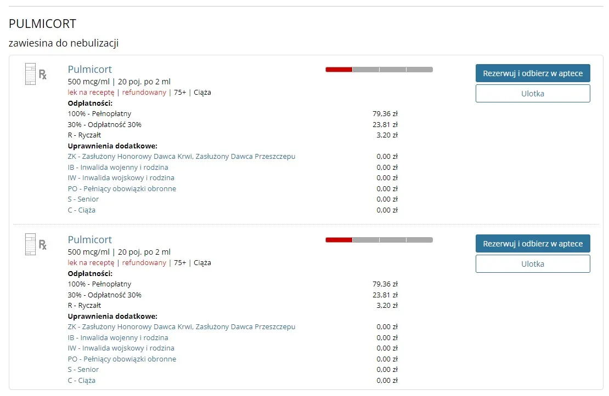Click the second product availability bar
The width and height of the screenshot is (609, 396).
(379, 240)
